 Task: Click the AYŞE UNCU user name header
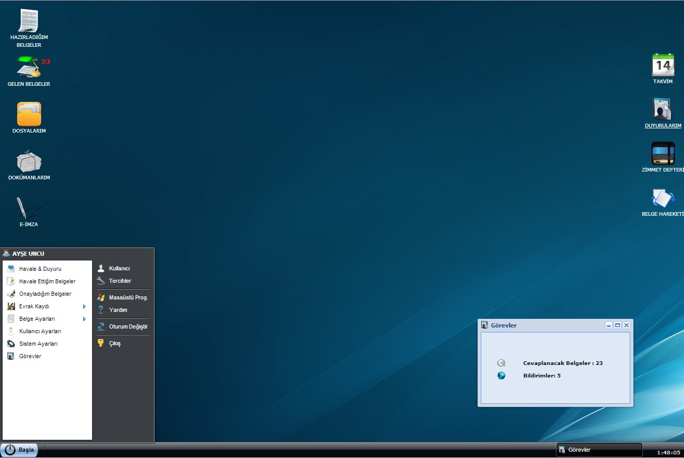point(28,254)
